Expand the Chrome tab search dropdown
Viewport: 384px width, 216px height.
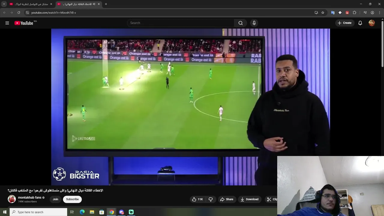[4, 4]
